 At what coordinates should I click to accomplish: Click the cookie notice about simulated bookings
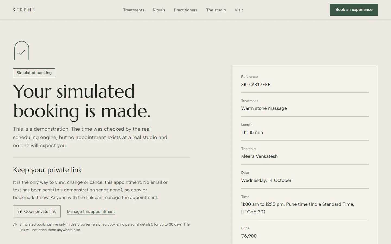[x=105, y=227]
